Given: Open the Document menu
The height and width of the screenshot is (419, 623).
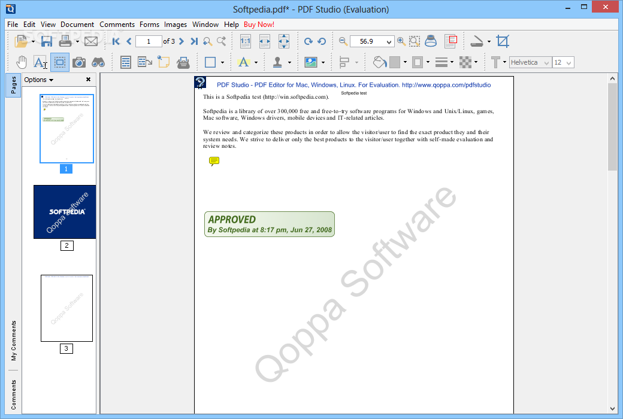Looking at the screenshot, I should pyautogui.click(x=77, y=25).
